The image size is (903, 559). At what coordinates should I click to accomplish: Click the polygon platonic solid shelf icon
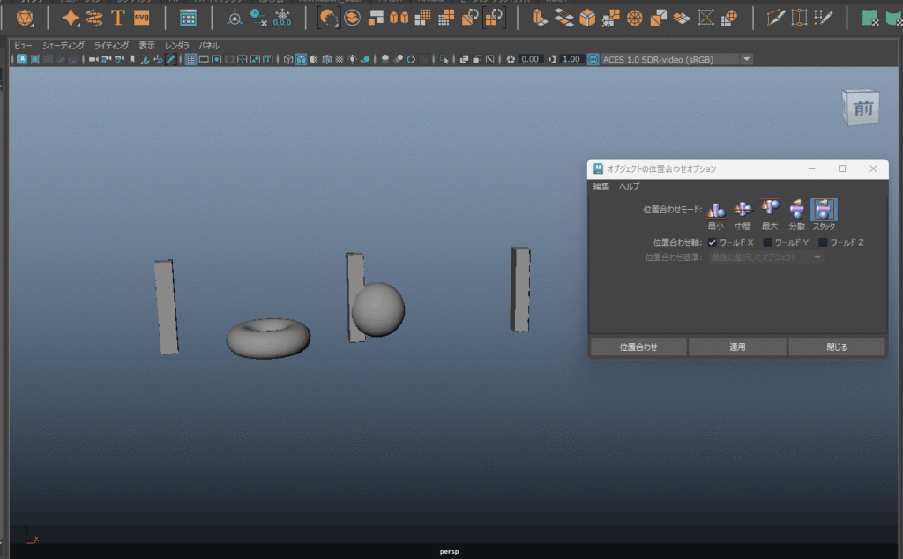point(24,18)
